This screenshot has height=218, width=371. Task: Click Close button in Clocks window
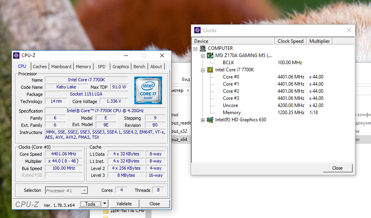click(337, 168)
